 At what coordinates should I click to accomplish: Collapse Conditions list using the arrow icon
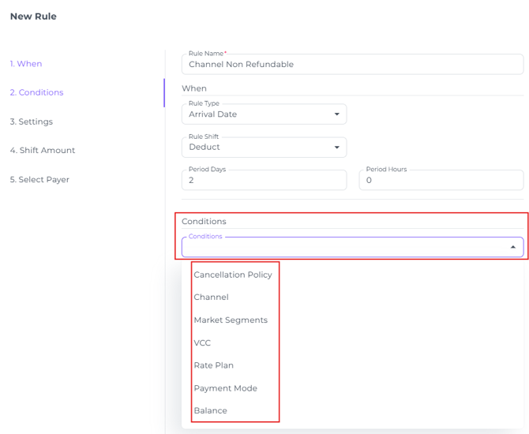[x=512, y=247]
